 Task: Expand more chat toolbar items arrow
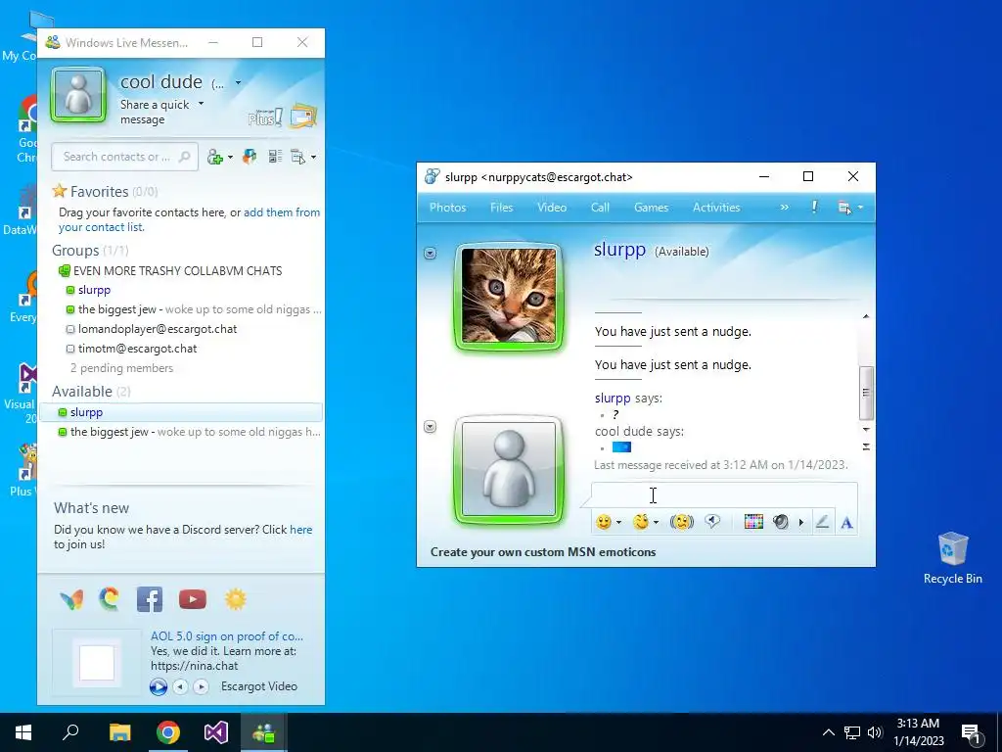coord(800,523)
